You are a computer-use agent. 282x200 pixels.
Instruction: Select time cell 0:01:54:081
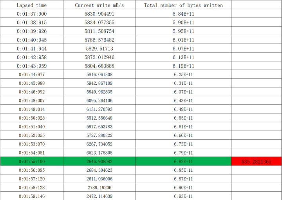pos(32,153)
